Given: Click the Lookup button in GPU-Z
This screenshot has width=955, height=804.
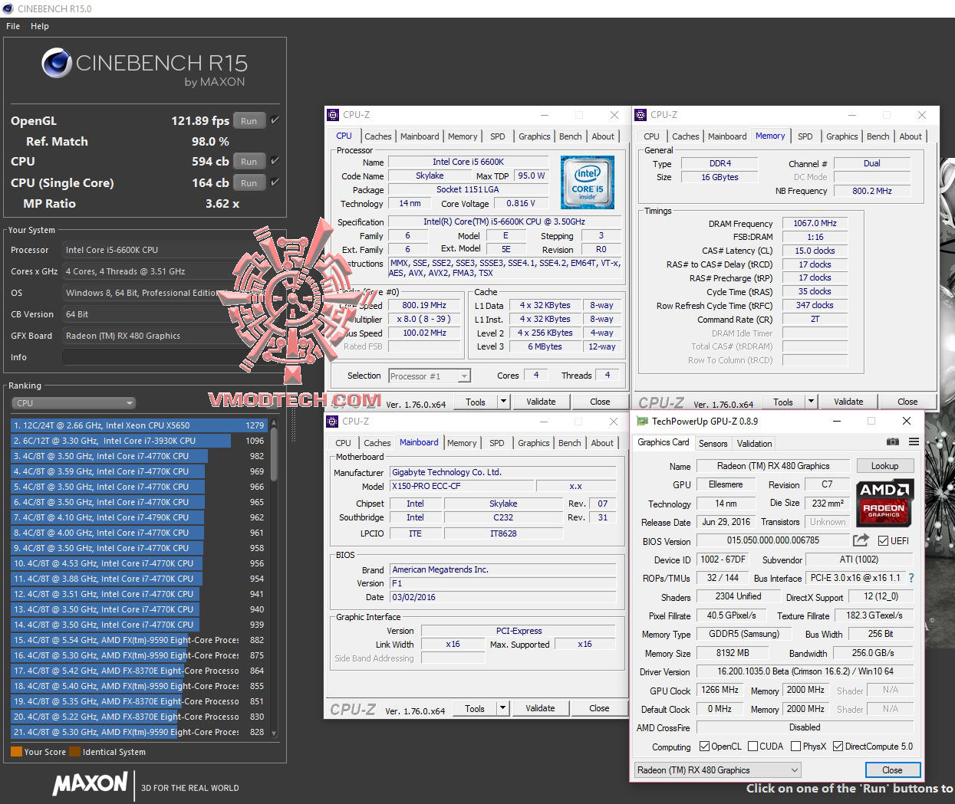Looking at the screenshot, I should [884, 466].
